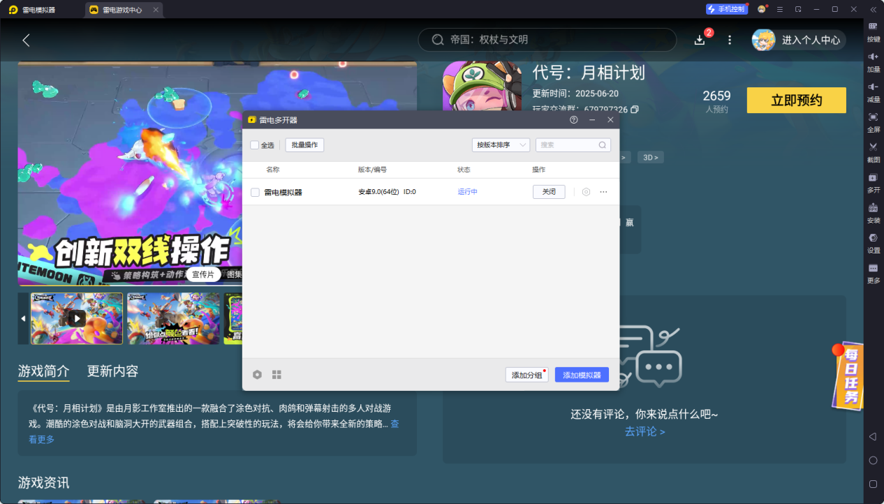Play the promo video thumbnail

click(77, 318)
